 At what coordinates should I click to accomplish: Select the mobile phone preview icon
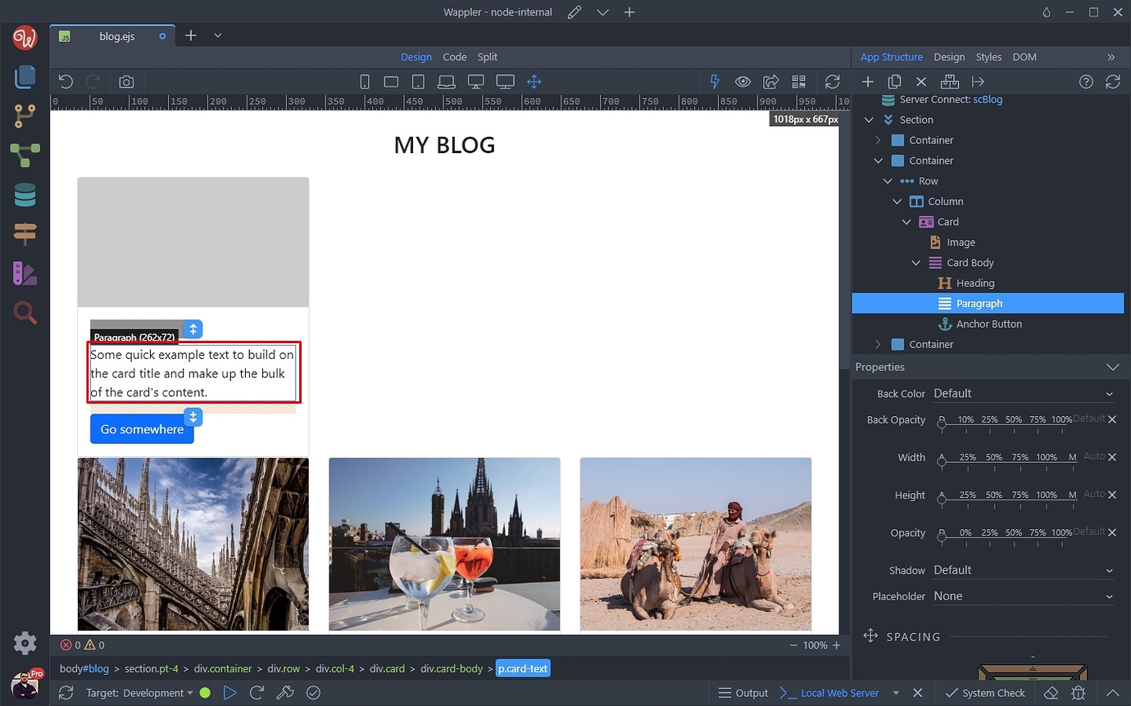tap(364, 81)
